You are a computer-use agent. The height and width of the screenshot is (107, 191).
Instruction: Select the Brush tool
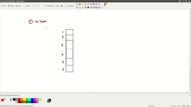pyautogui.click(x=85, y=4)
